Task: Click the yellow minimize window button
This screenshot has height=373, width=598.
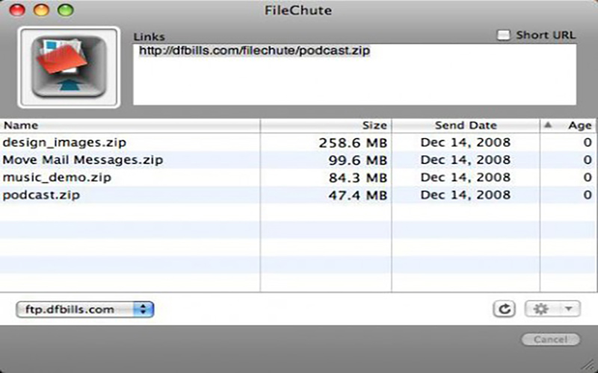Action: coord(41,10)
